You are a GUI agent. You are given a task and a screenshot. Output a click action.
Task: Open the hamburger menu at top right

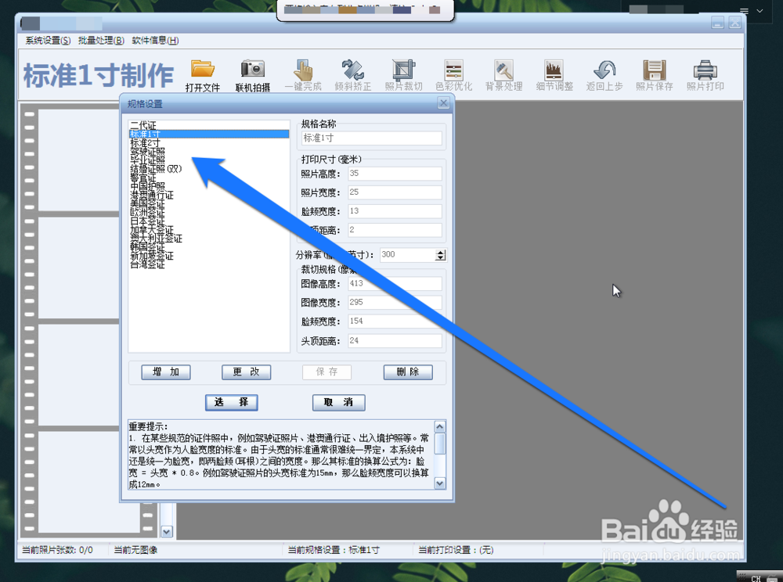(x=744, y=11)
